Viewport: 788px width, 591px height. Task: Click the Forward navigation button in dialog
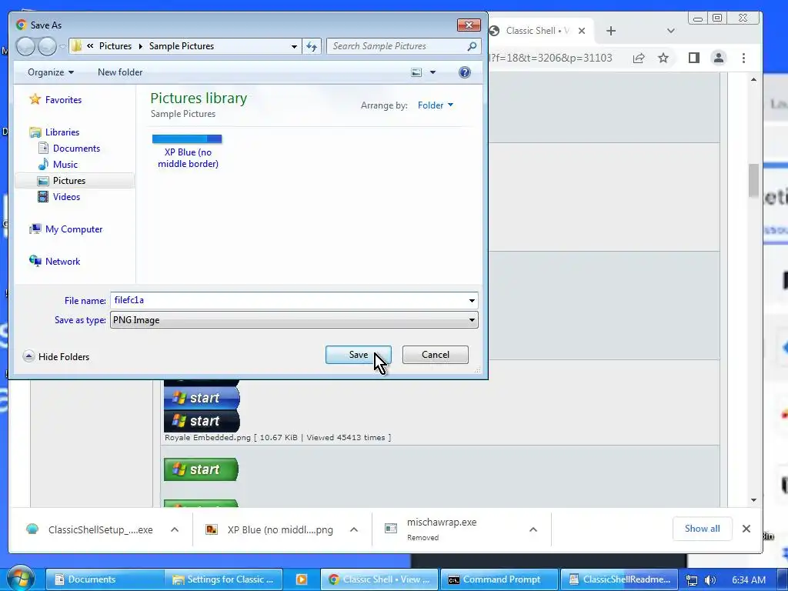coord(47,46)
